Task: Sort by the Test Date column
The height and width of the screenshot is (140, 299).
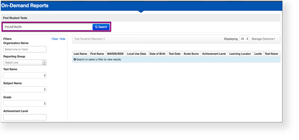Action: coord(175,54)
